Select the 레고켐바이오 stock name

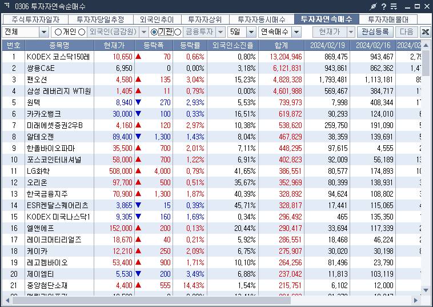point(47,262)
